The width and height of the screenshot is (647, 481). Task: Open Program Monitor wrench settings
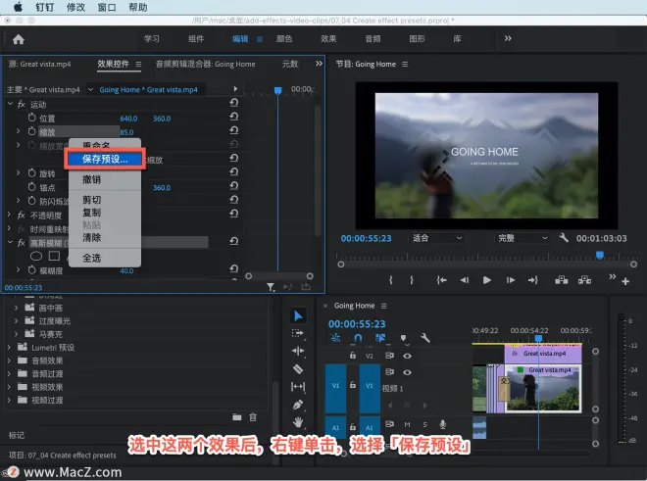point(564,238)
